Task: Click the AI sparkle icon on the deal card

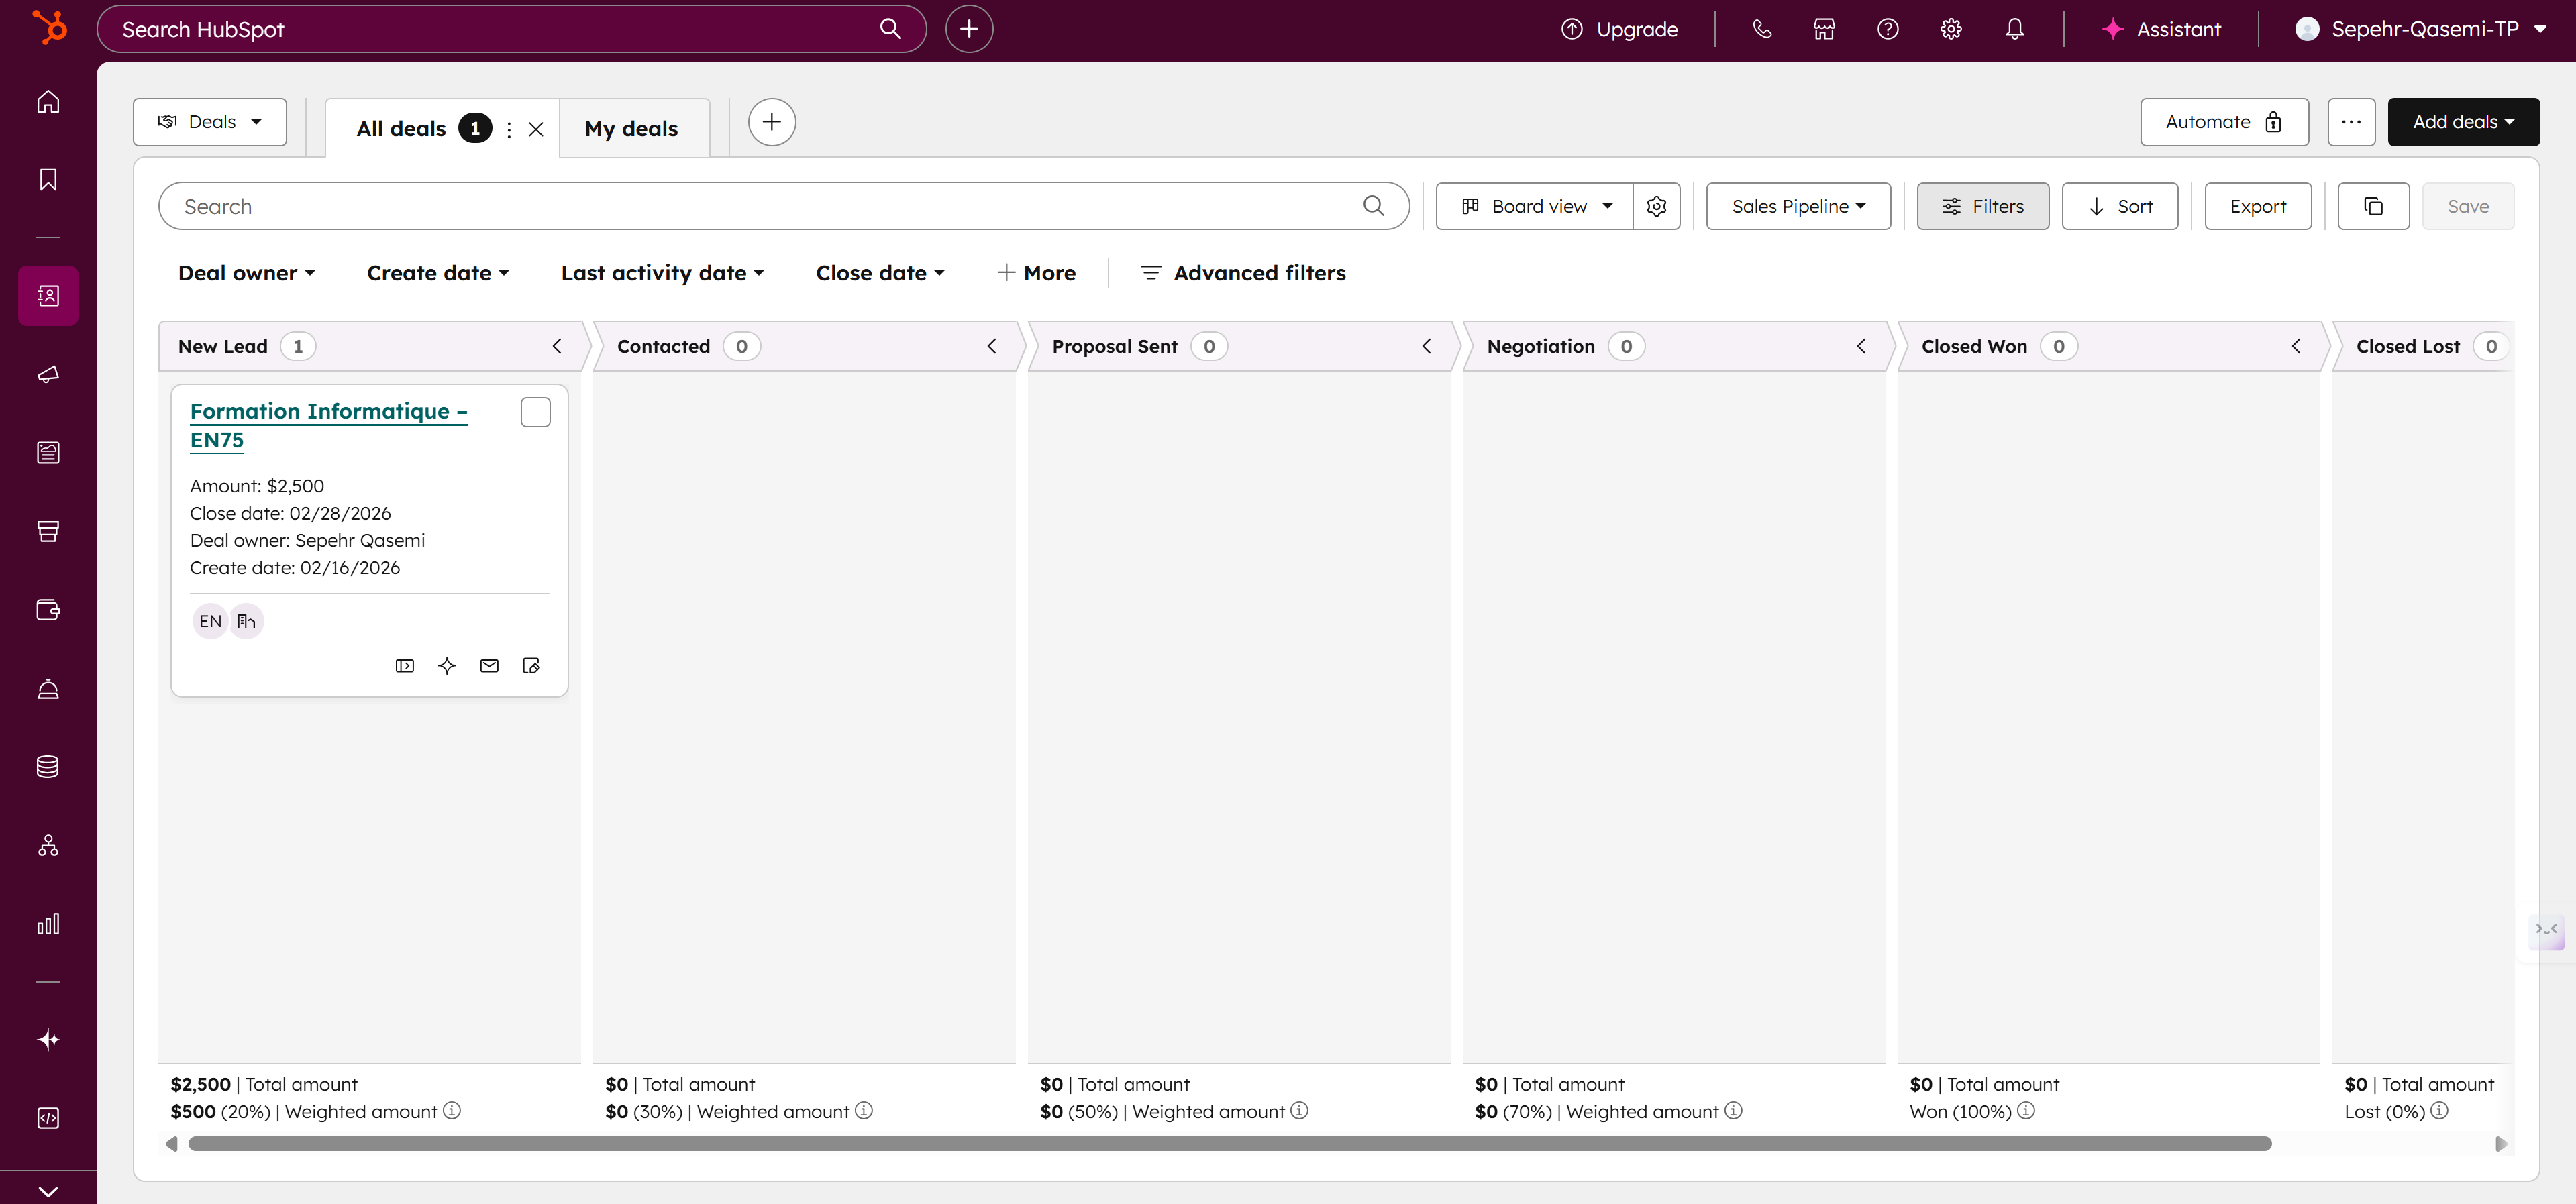Action: click(447, 665)
